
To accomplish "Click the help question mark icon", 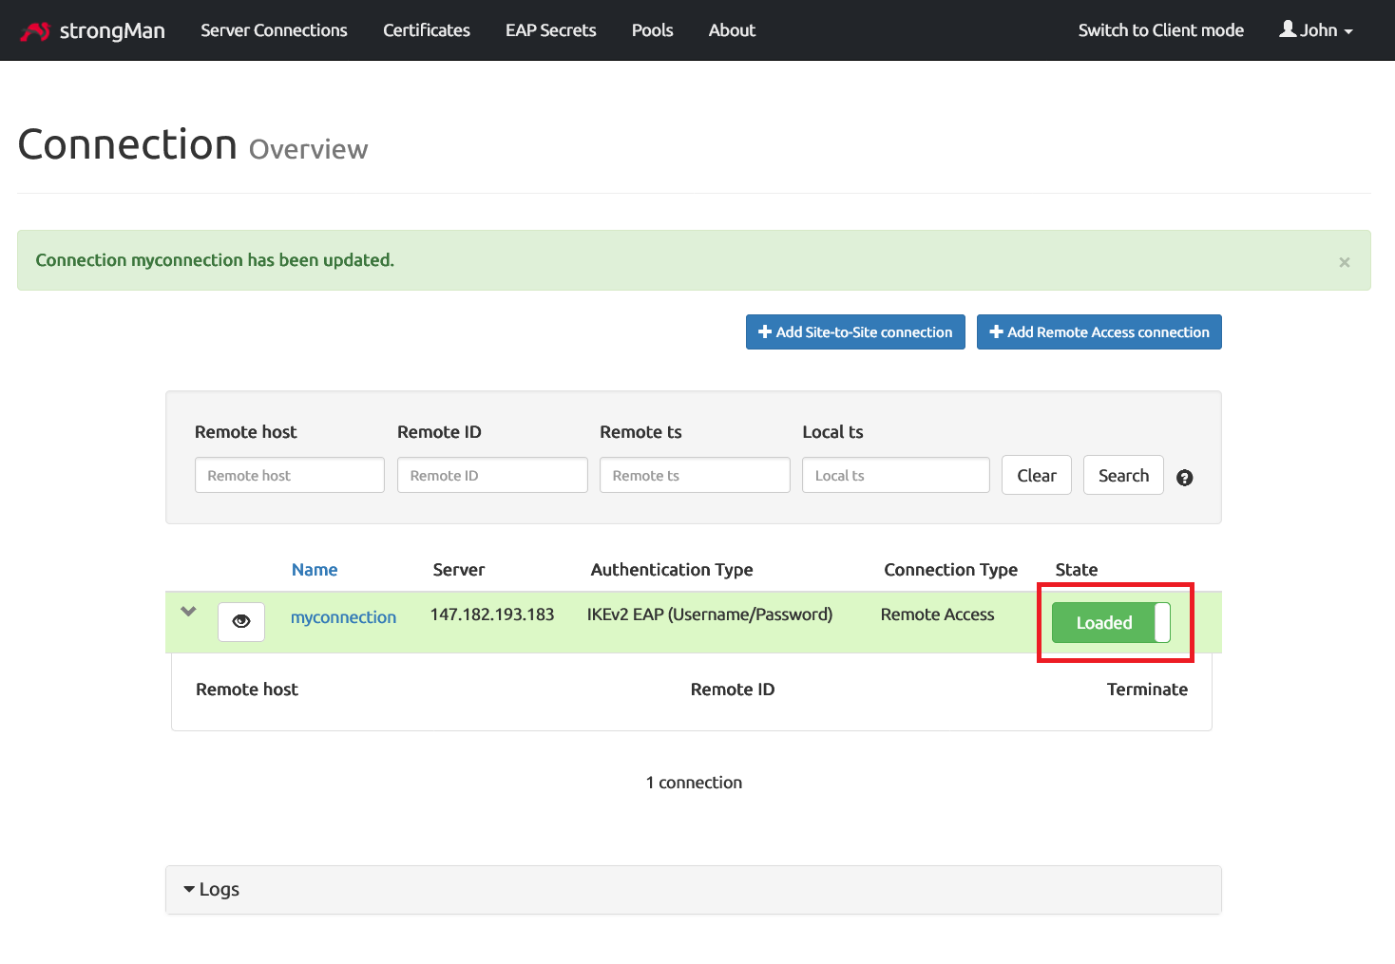I will 1184,478.
